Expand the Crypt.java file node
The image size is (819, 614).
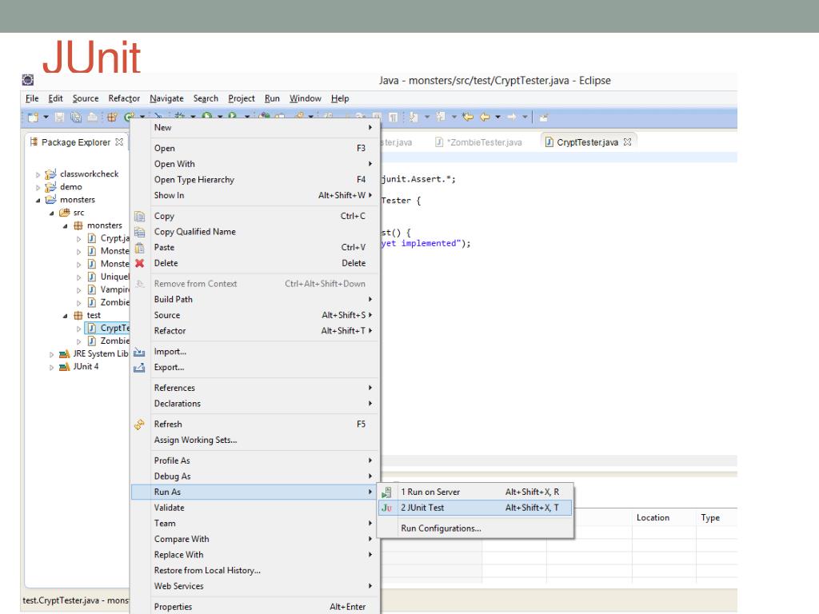pos(78,238)
